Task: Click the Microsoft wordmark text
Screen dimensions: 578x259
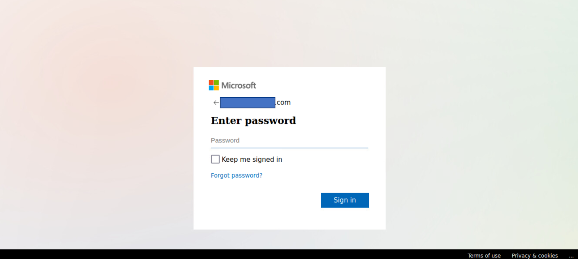Action: (x=239, y=85)
